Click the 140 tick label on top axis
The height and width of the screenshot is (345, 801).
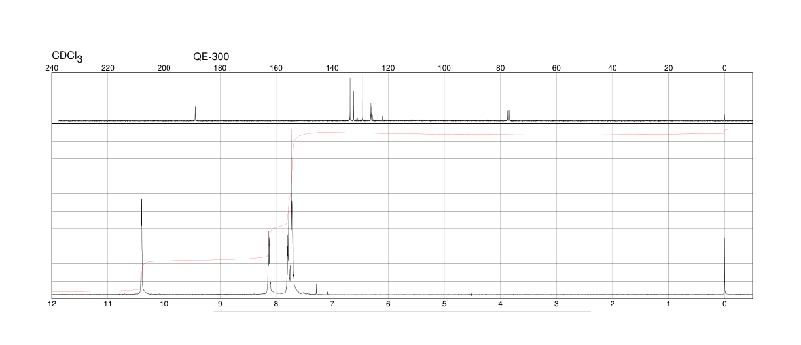pyautogui.click(x=332, y=68)
